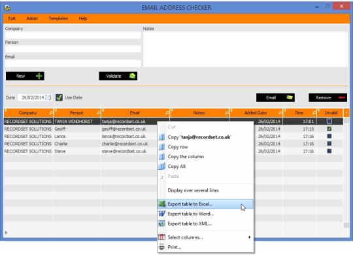Viewport: 353px width, 255px height.
Task: Click copy icon beside Copy row
Action: click(162, 146)
